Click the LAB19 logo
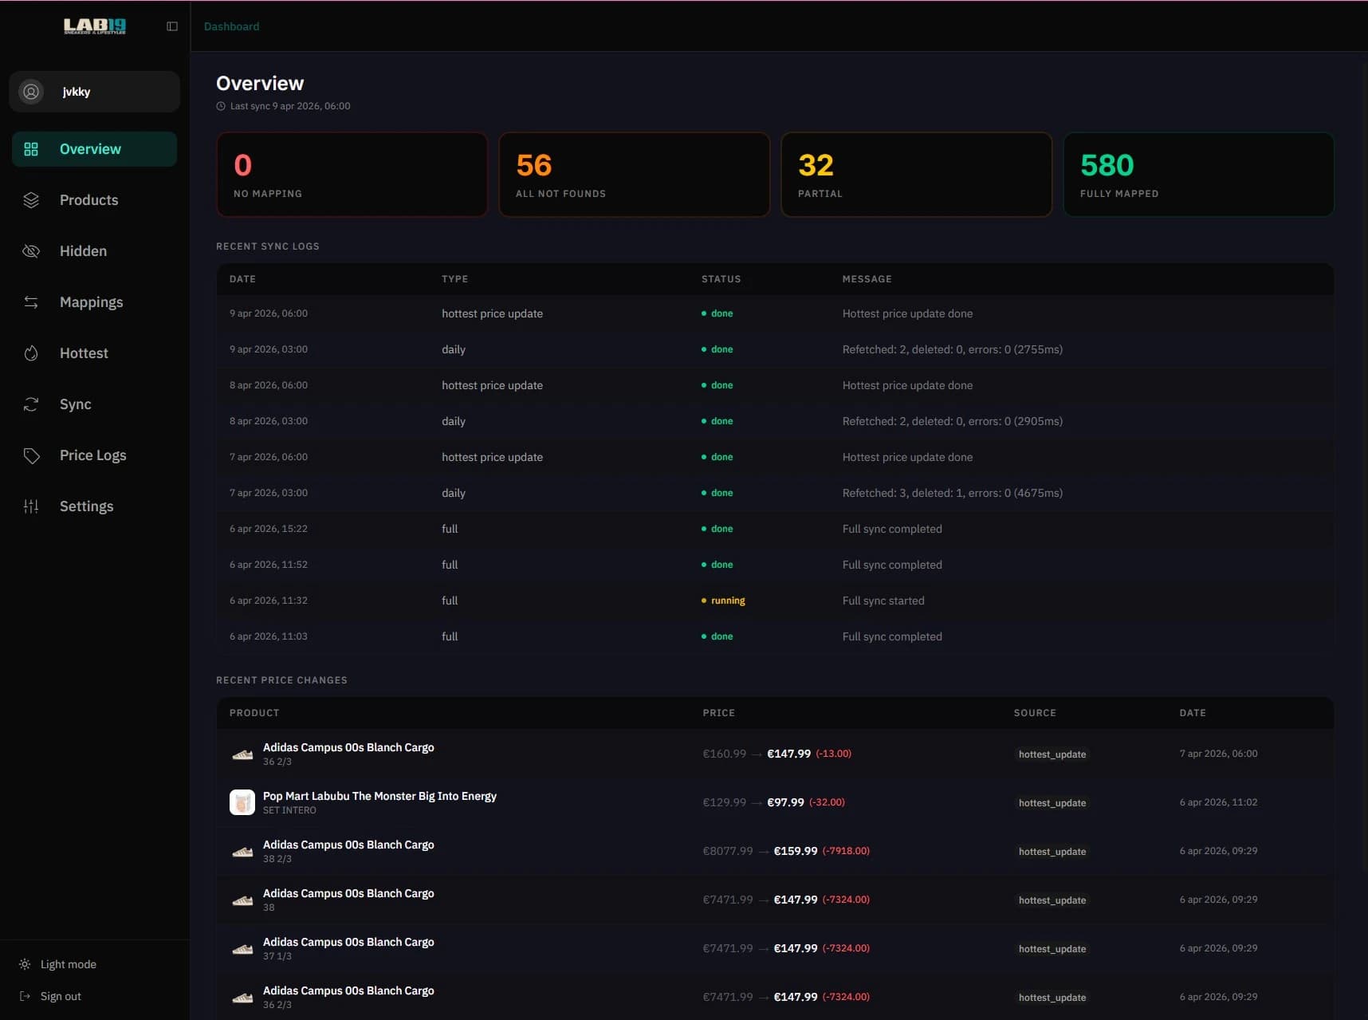The image size is (1368, 1020). pos(95,26)
